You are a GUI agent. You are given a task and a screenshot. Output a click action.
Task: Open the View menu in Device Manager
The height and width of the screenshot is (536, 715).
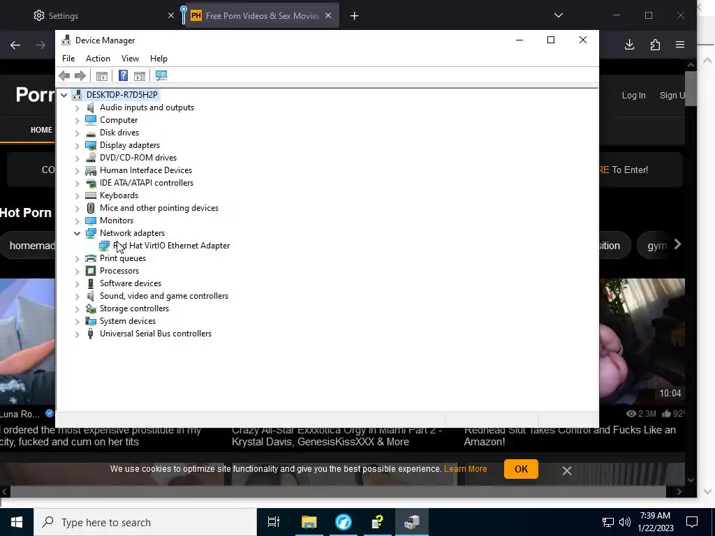[x=130, y=59]
